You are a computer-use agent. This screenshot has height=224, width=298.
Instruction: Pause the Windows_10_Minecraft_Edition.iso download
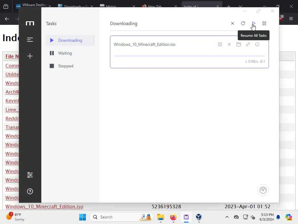(220, 44)
